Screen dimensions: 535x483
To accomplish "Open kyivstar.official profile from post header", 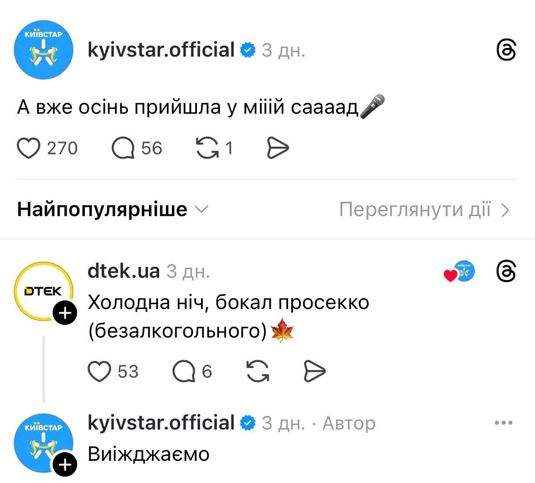I will coord(161,50).
